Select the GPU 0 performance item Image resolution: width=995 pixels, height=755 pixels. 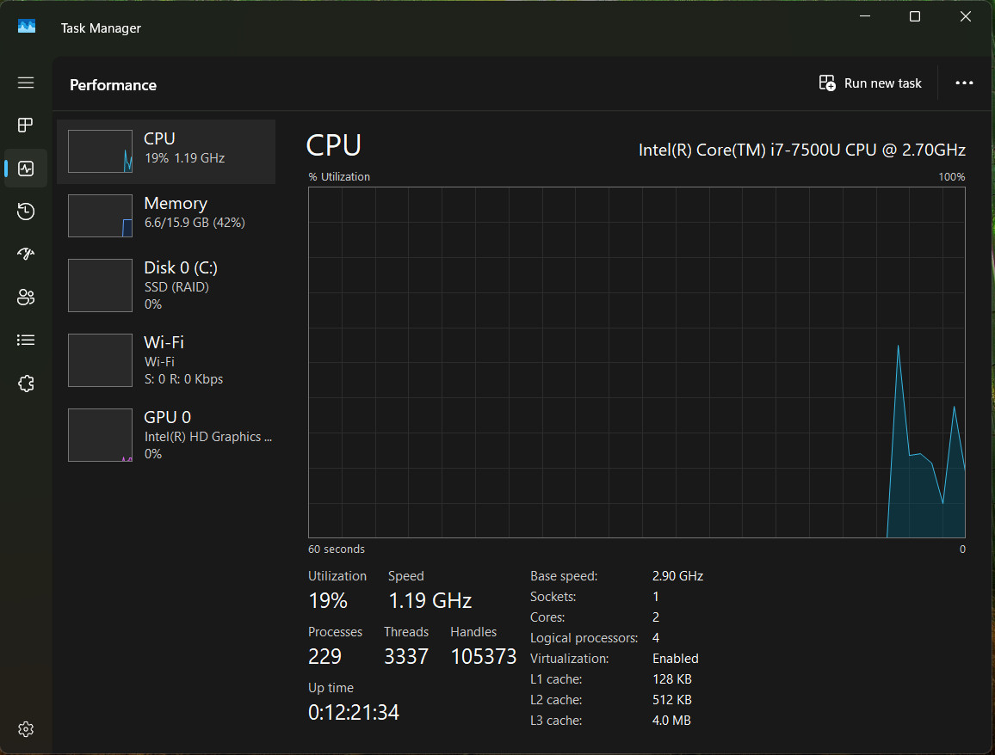(166, 435)
